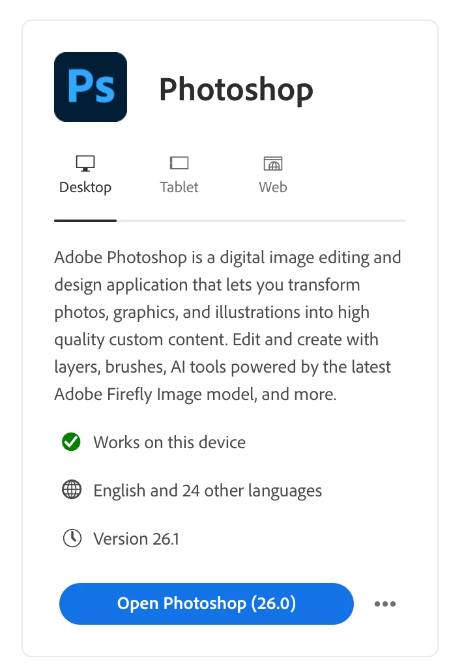The image size is (451, 671).
Task: Open the three-dot more options menu
Action: coord(385,604)
